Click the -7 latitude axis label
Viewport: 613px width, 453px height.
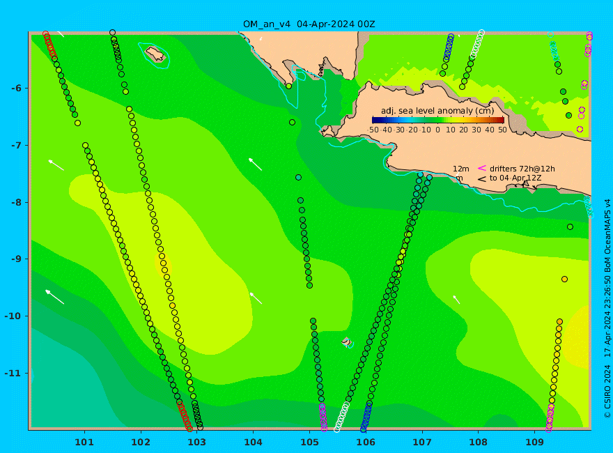point(17,146)
